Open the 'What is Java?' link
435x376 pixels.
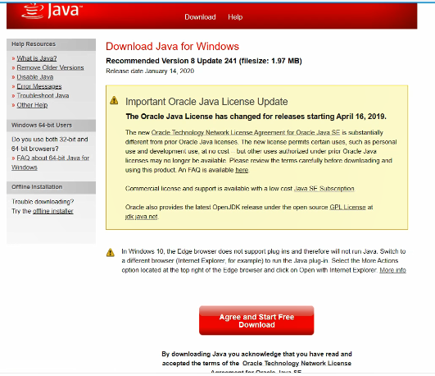37,58
